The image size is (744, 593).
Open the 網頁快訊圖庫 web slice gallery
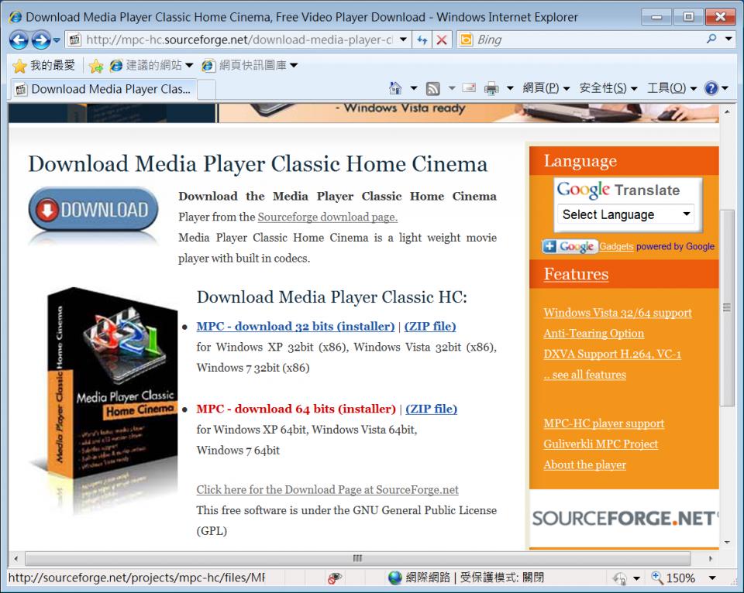(250, 65)
